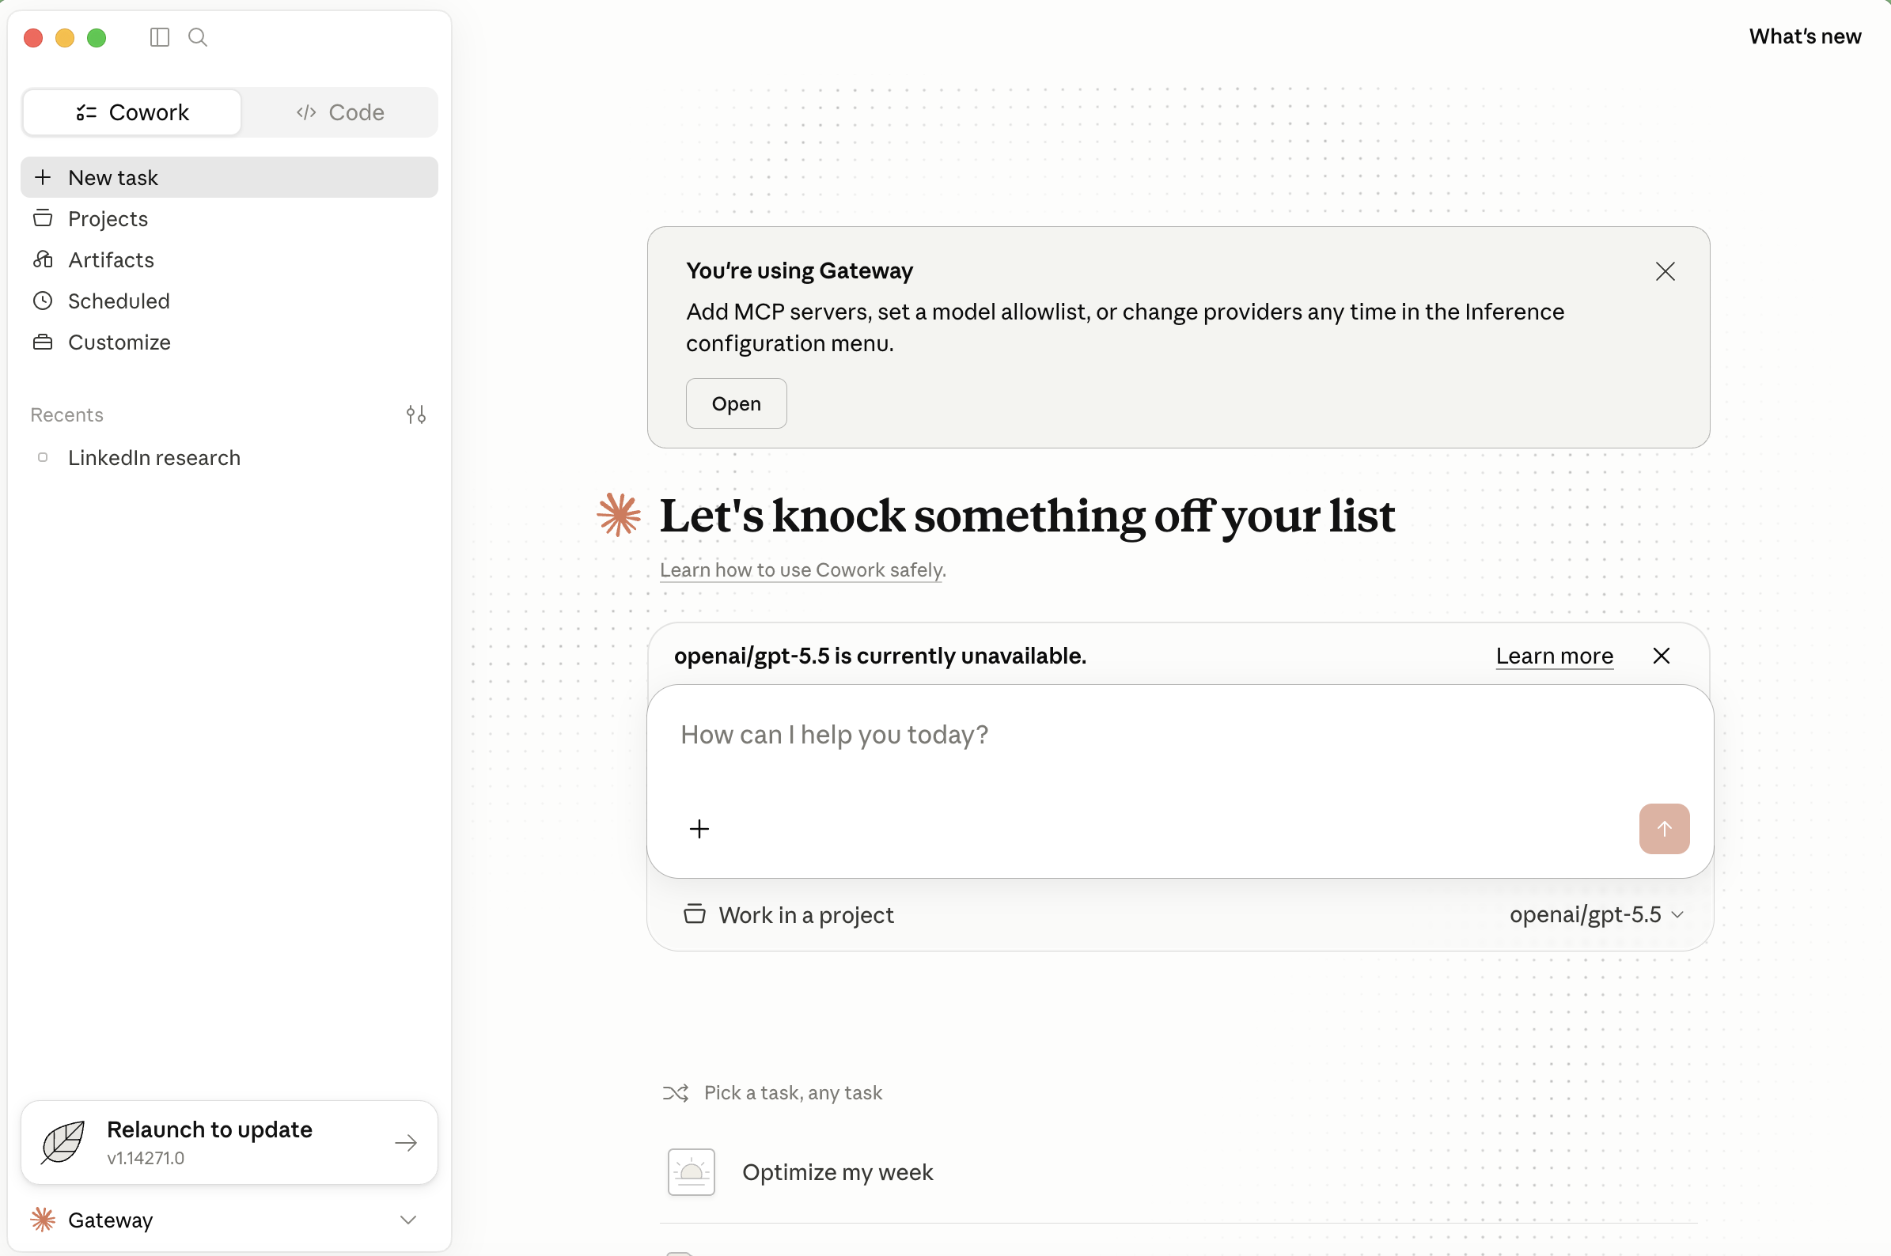Click Open in the Gateway banner
Viewport: 1891px width, 1256px height.
(x=736, y=403)
